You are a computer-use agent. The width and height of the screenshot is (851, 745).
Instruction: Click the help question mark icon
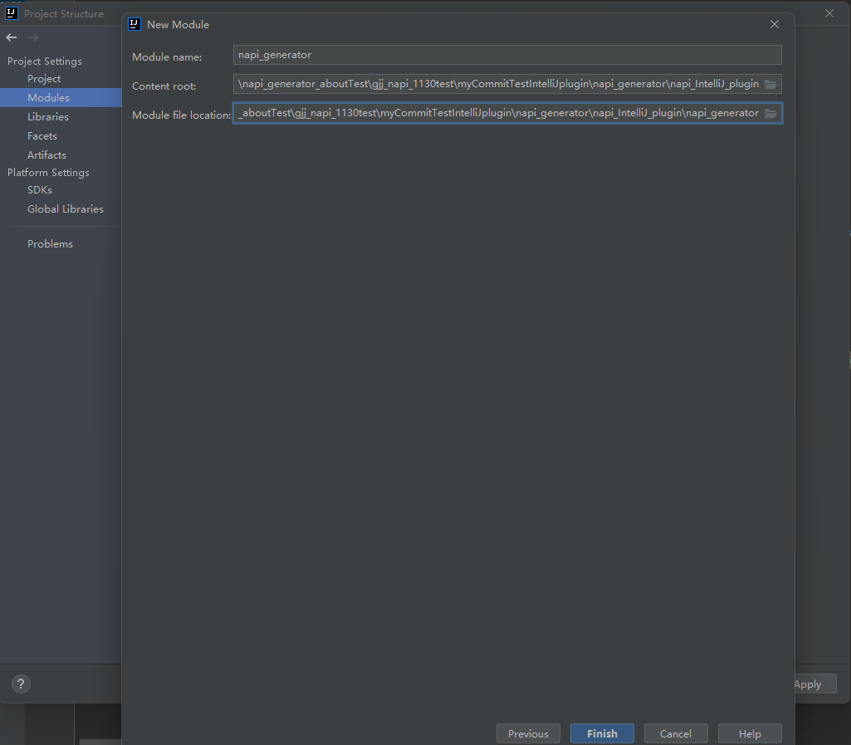tap(21, 684)
